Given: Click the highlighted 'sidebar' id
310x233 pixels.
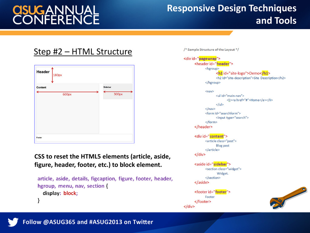Looking at the screenshot, I should pos(220,164).
